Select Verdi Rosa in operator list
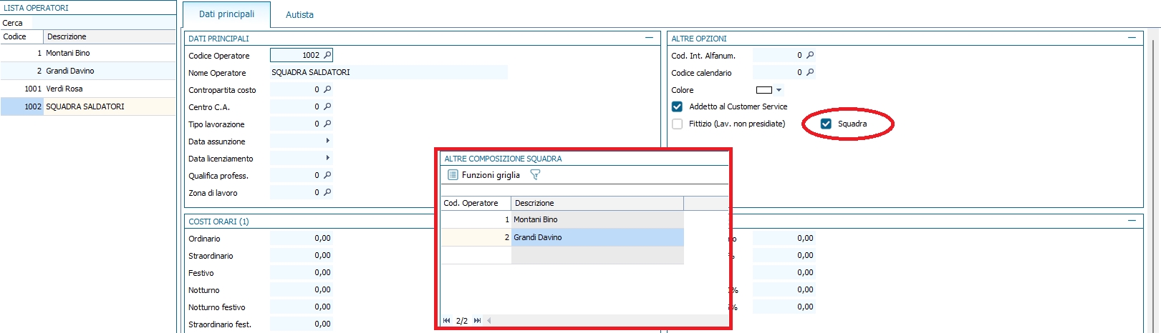This screenshot has height=333, width=1161. pyautogui.click(x=64, y=89)
